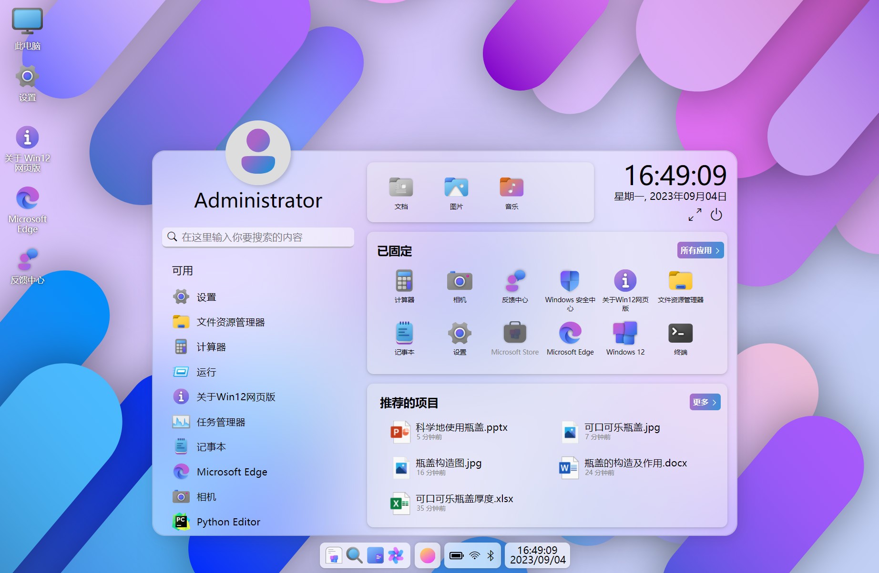Open the Music folder shortcut
Viewport: 879px width, 573px height.
pyautogui.click(x=511, y=193)
